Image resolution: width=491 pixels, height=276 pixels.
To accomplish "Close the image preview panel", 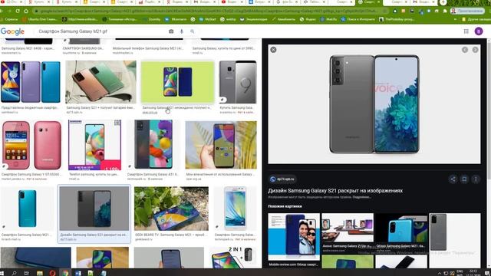I will (273, 50).
